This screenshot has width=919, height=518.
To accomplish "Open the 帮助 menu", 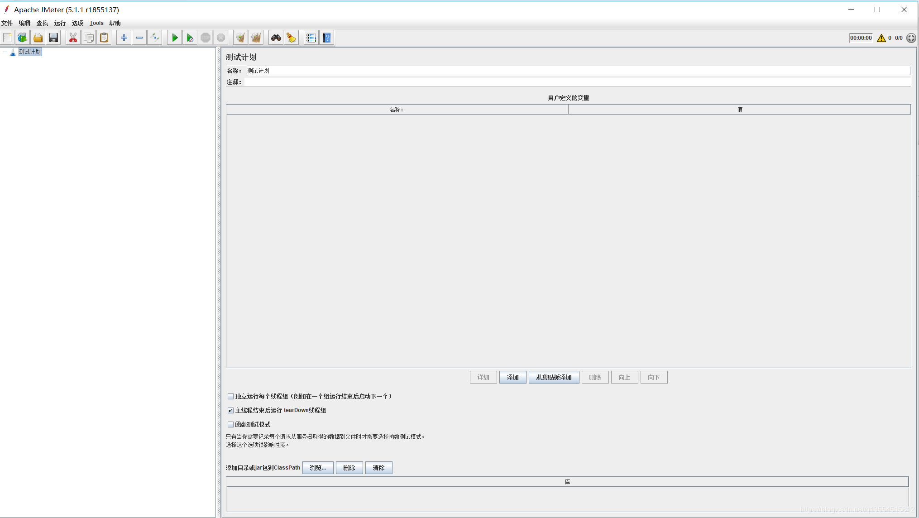I will click(x=115, y=23).
